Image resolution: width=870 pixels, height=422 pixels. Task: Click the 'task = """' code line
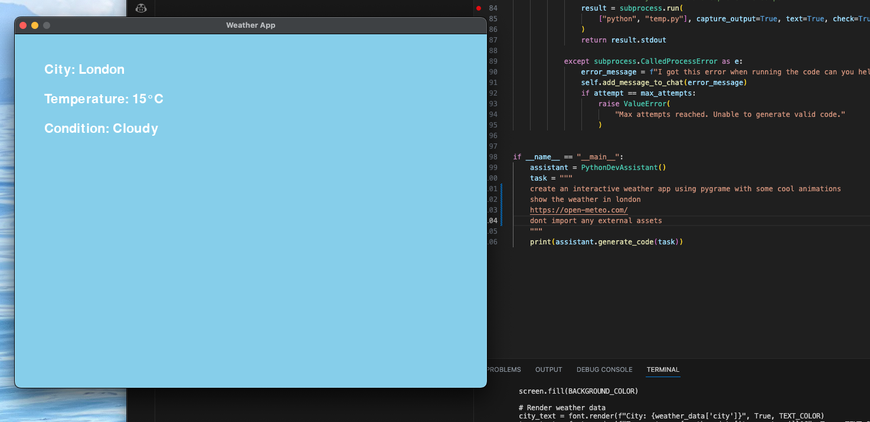[x=551, y=178]
